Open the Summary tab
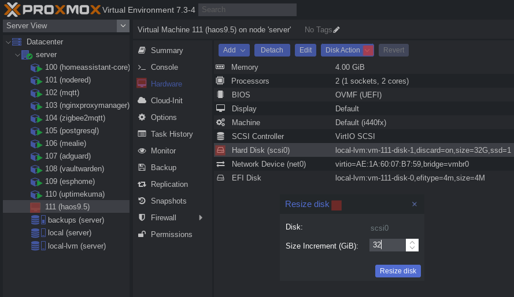The height and width of the screenshot is (297, 514). (x=167, y=50)
